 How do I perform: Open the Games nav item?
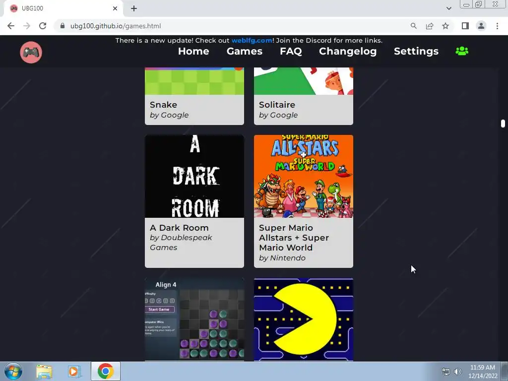(244, 51)
